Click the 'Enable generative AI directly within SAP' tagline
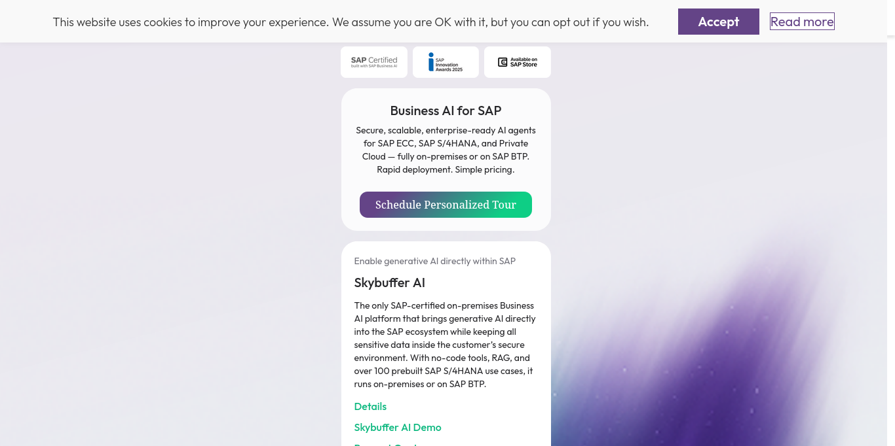895x446 pixels. pyautogui.click(x=434, y=261)
